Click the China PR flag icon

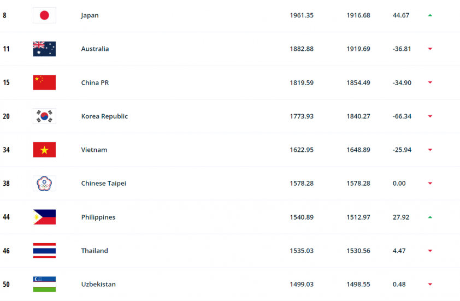pyautogui.click(x=44, y=82)
